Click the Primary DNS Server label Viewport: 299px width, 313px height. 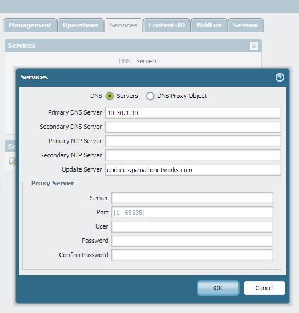[x=75, y=112]
